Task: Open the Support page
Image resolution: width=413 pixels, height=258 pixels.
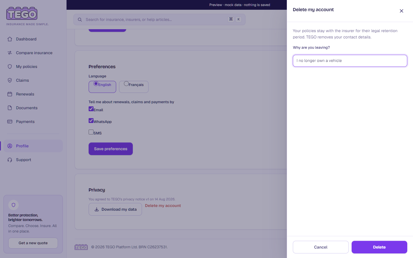Action: tap(33, 160)
